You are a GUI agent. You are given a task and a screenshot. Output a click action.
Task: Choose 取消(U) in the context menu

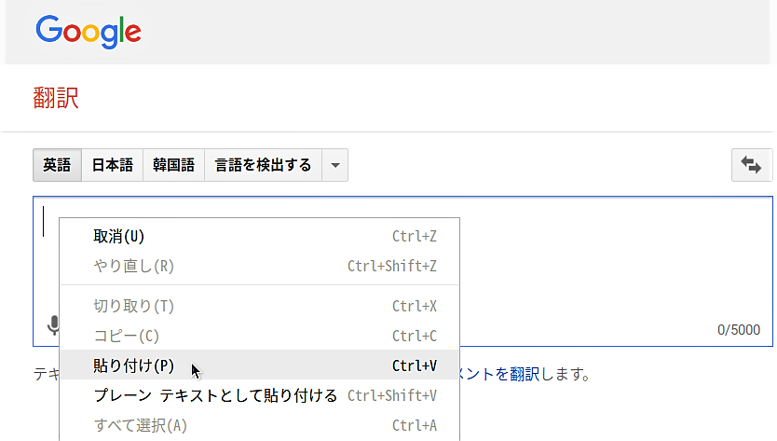pos(260,236)
